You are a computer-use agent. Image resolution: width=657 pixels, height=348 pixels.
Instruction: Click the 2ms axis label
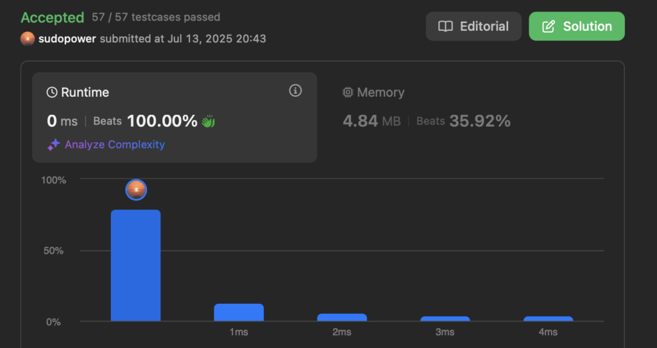[342, 332]
